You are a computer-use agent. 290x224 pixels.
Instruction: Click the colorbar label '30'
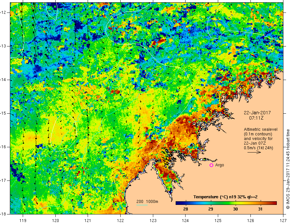click(235, 209)
